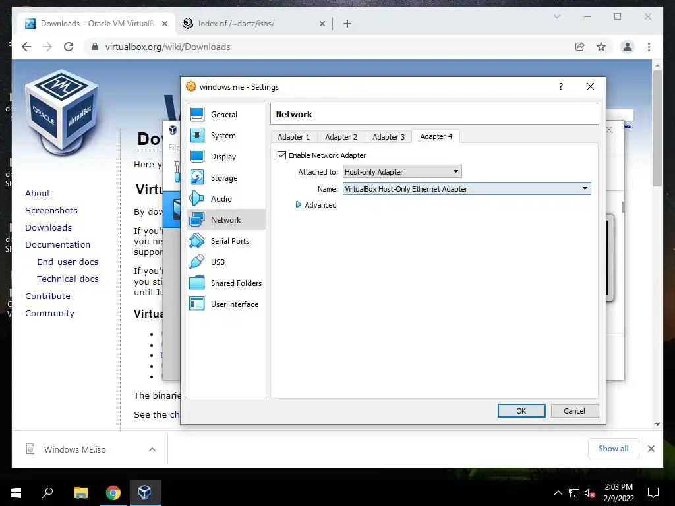
Task: Click the Chrome icon in the taskbar
Action: [x=113, y=493]
